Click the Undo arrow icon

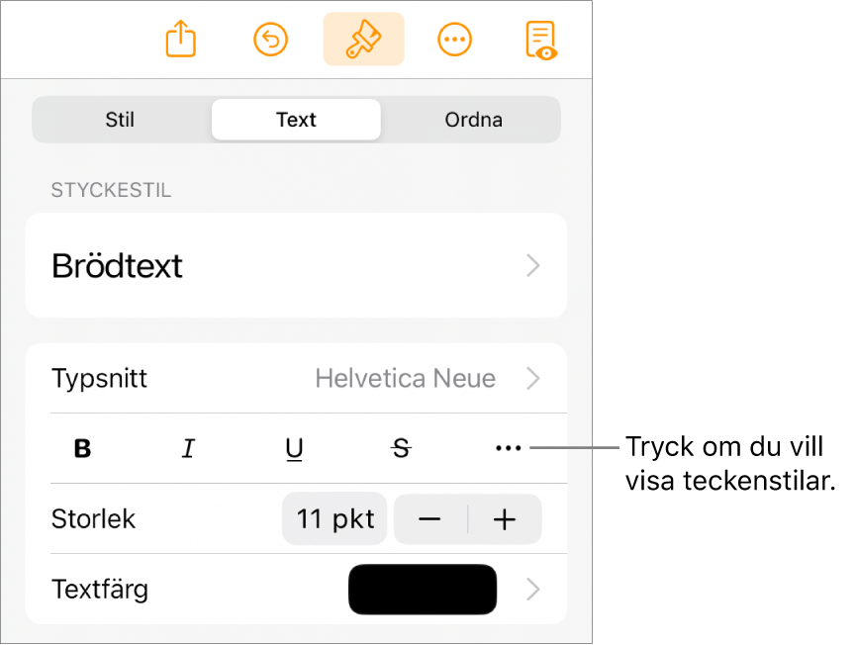[x=271, y=40]
